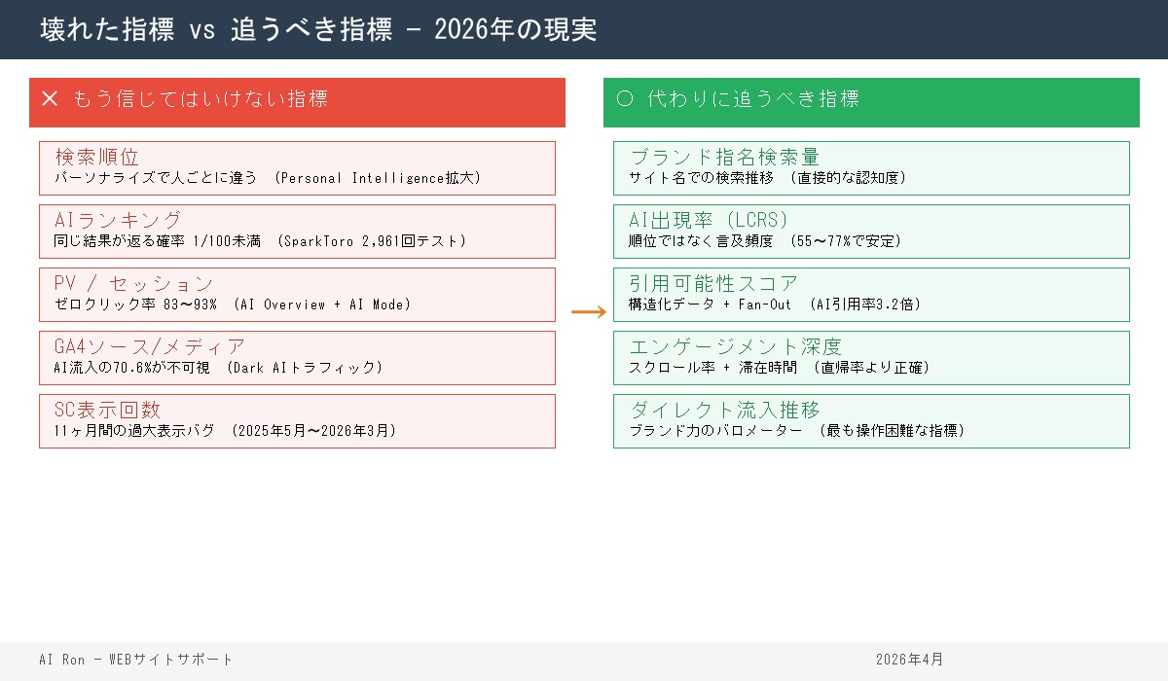Click the AI出現率（LCRS）card heading
1168x681 pixels.
point(710,222)
